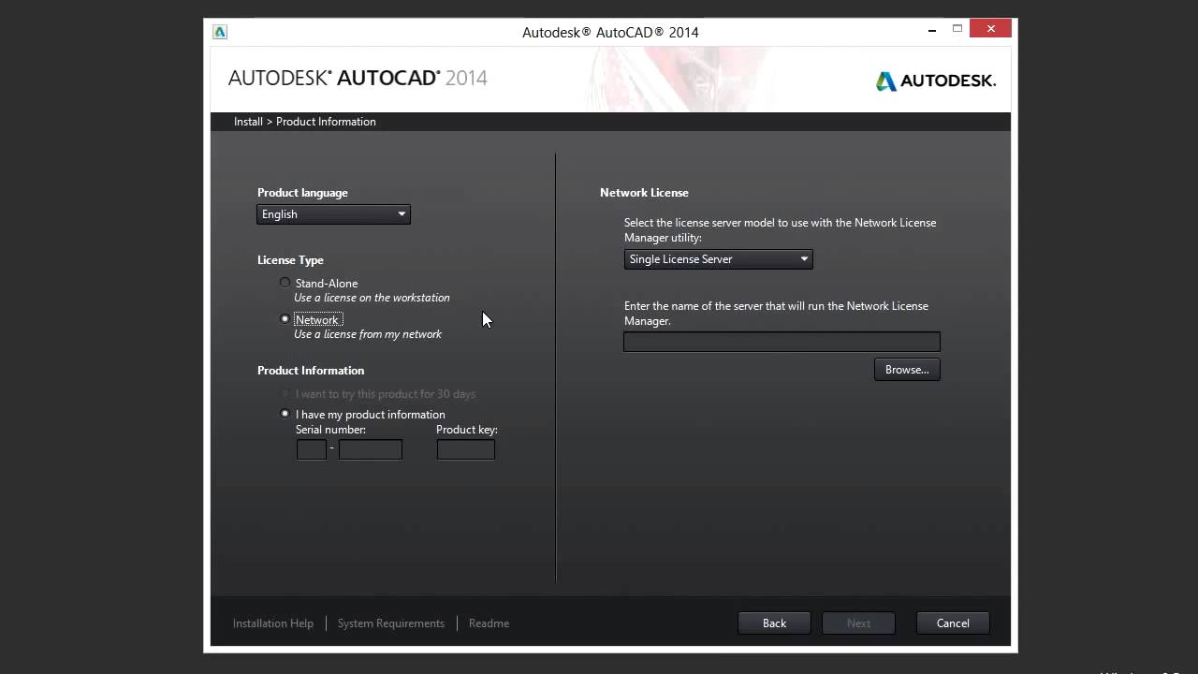Click the second serial number field

(x=371, y=450)
